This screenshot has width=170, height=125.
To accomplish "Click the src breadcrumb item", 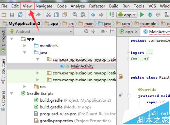I will pos(68,24).
